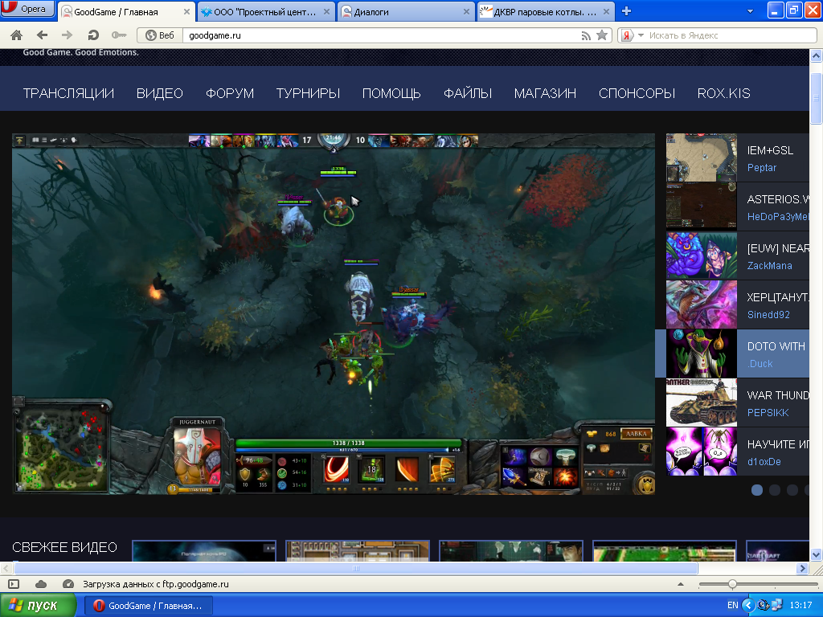This screenshot has width=823, height=617.
Task: Open the password wand key icon
Action: coord(119,35)
